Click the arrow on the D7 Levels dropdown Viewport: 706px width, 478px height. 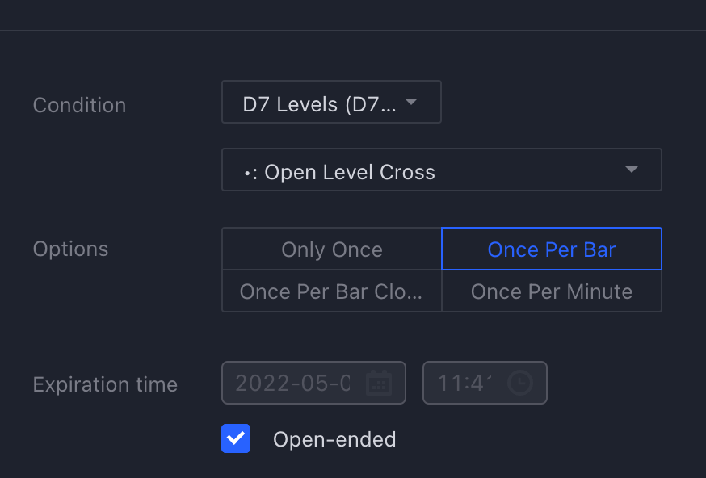[411, 102]
